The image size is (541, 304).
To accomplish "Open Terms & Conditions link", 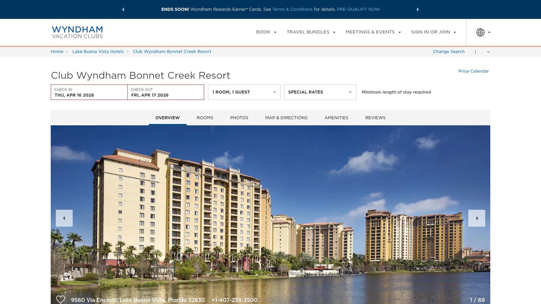I will tap(292, 9).
